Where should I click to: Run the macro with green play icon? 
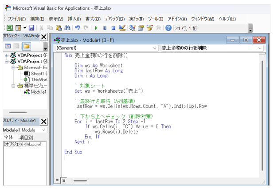pyautogui.click(x=96, y=28)
